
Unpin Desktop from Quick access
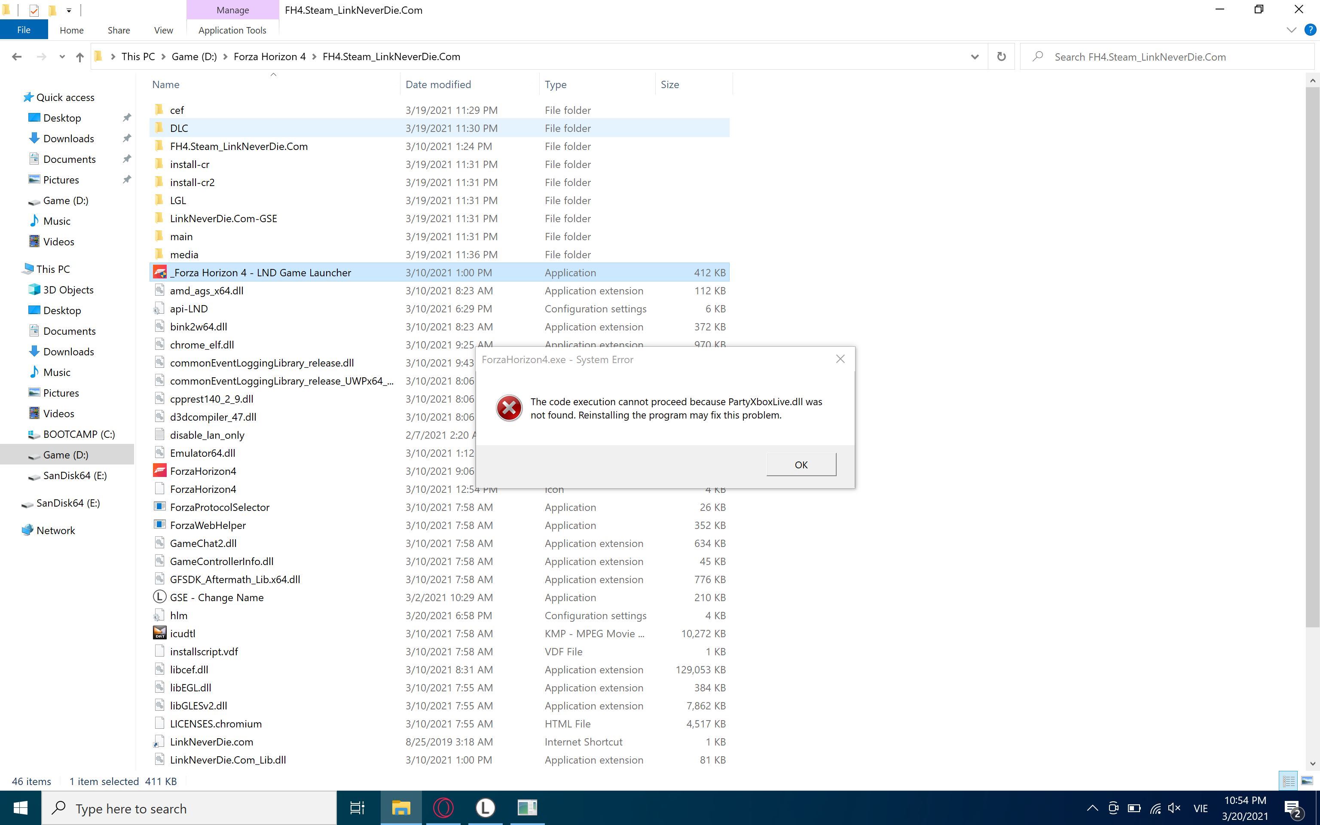point(127,117)
